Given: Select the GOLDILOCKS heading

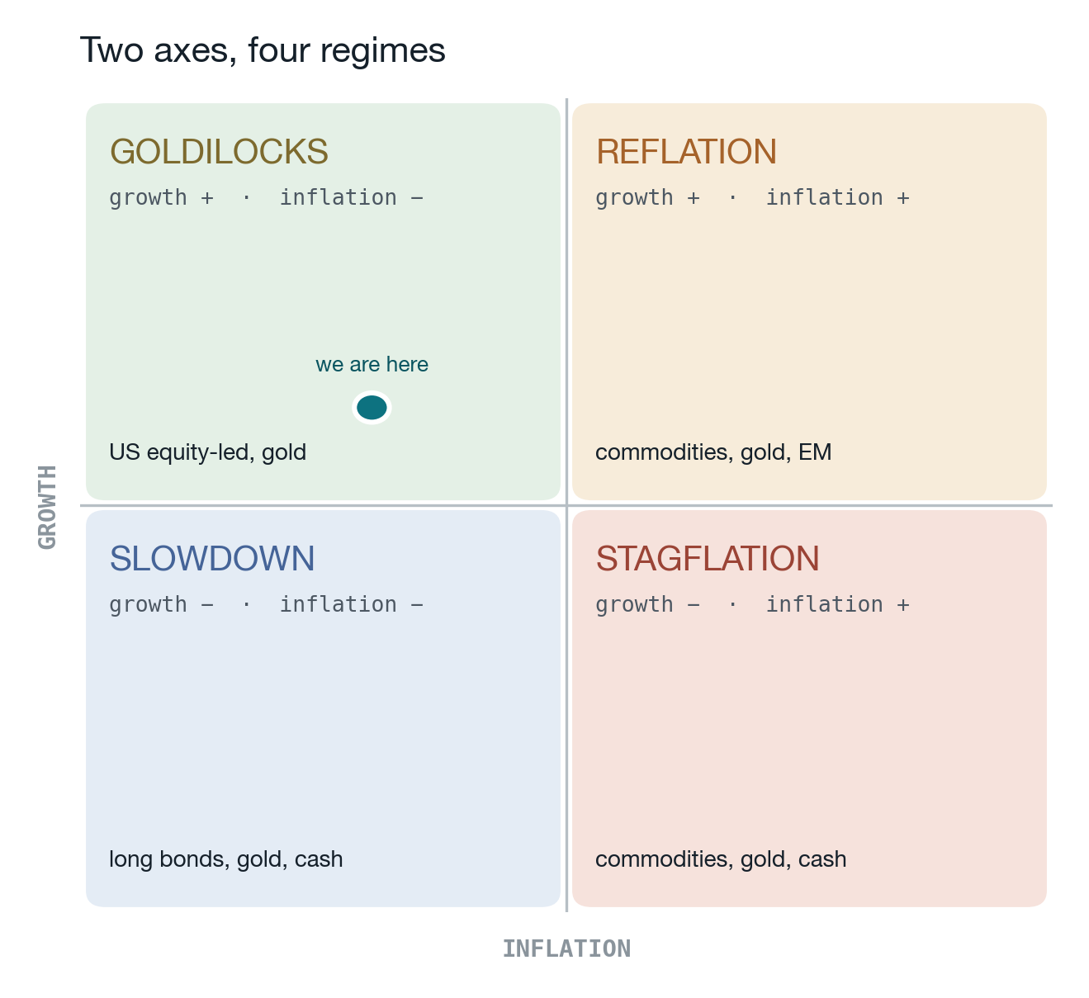Looking at the screenshot, I should (219, 152).
